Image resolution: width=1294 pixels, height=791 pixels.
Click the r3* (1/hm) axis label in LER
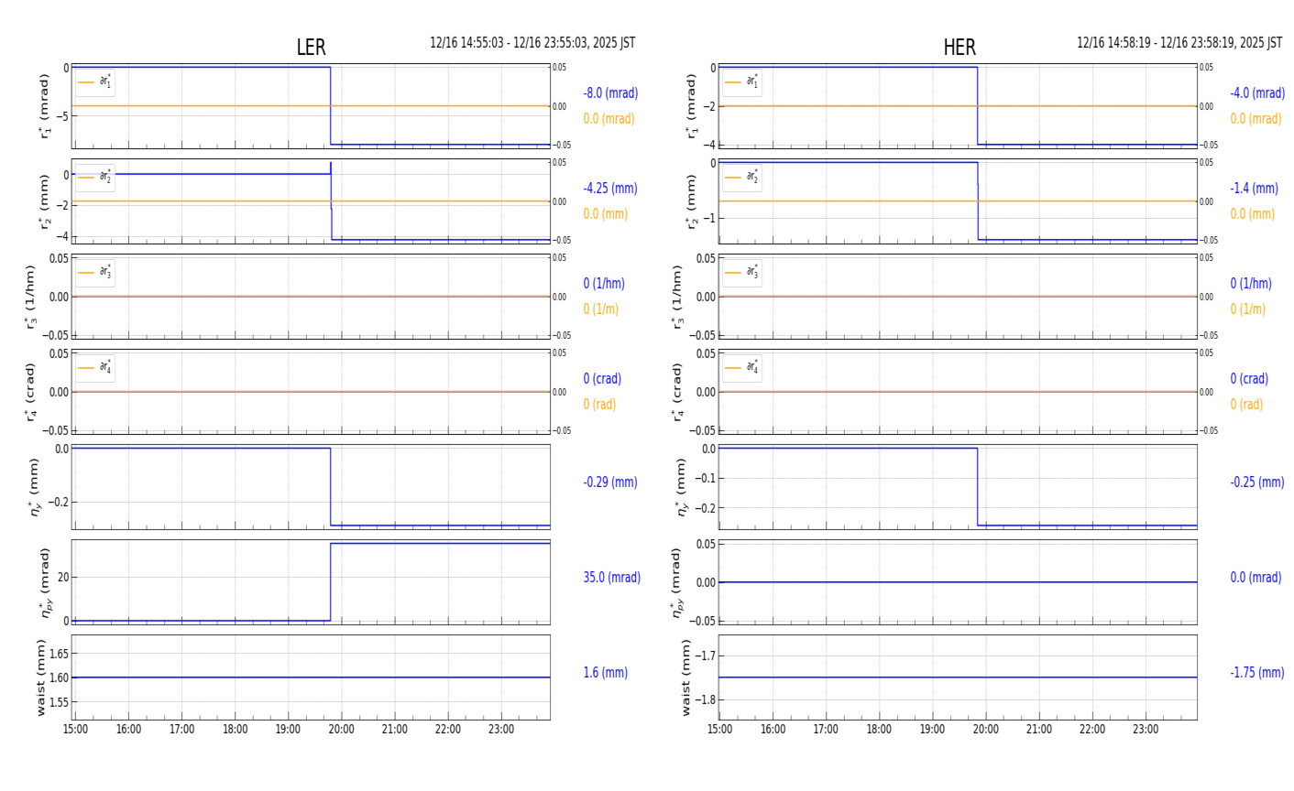[30, 297]
